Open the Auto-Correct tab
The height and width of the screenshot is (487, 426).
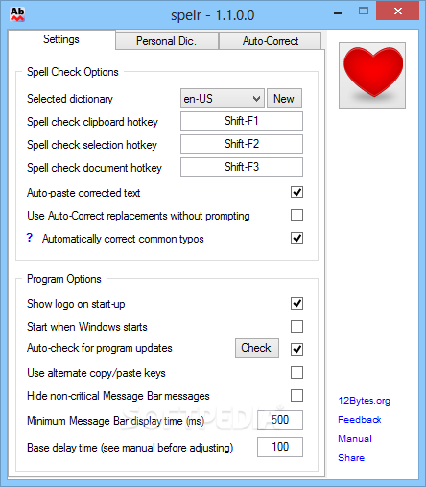(x=271, y=41)
